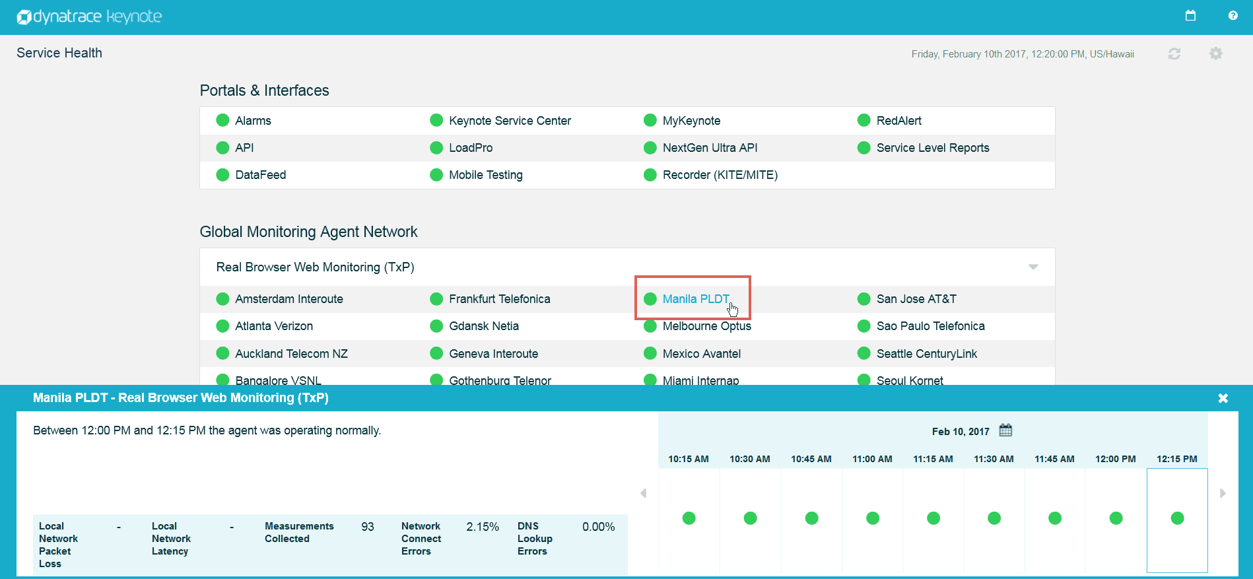The image size is (1253, 579).
Task: Open the DataFeed portal status
Action: [x=261, y=175]
